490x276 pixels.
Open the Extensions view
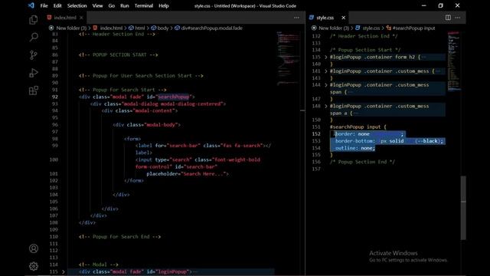pos(34,90)
